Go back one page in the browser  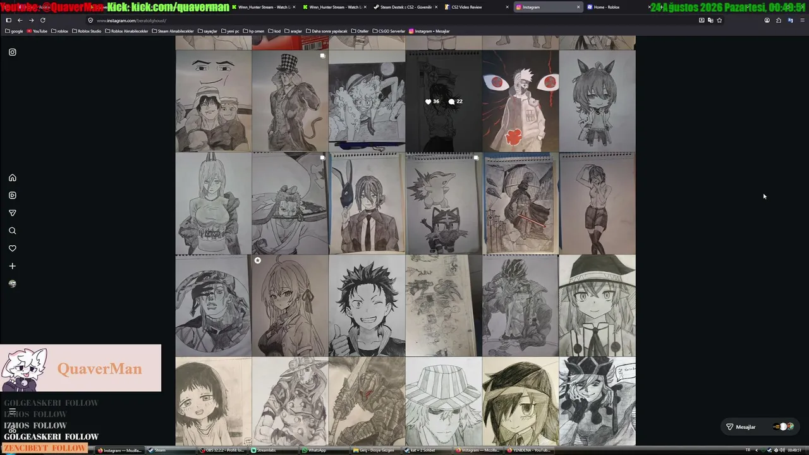coord(20,20)
